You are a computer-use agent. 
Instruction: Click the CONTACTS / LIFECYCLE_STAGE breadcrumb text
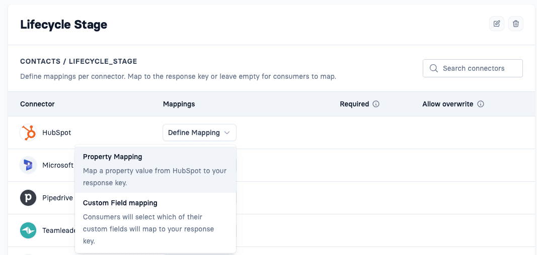[x=79, y=61]
